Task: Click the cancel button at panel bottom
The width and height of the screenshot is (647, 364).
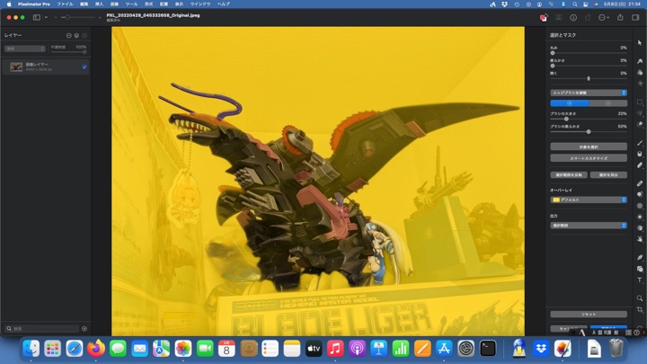Action: coord(569,329)
